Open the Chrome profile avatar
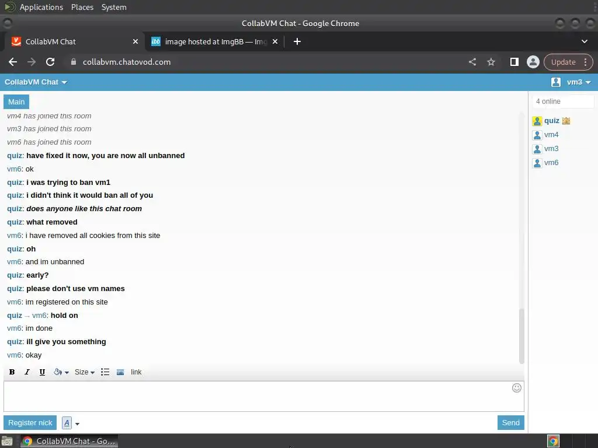 pyautogui.click(x=533, y=62)
